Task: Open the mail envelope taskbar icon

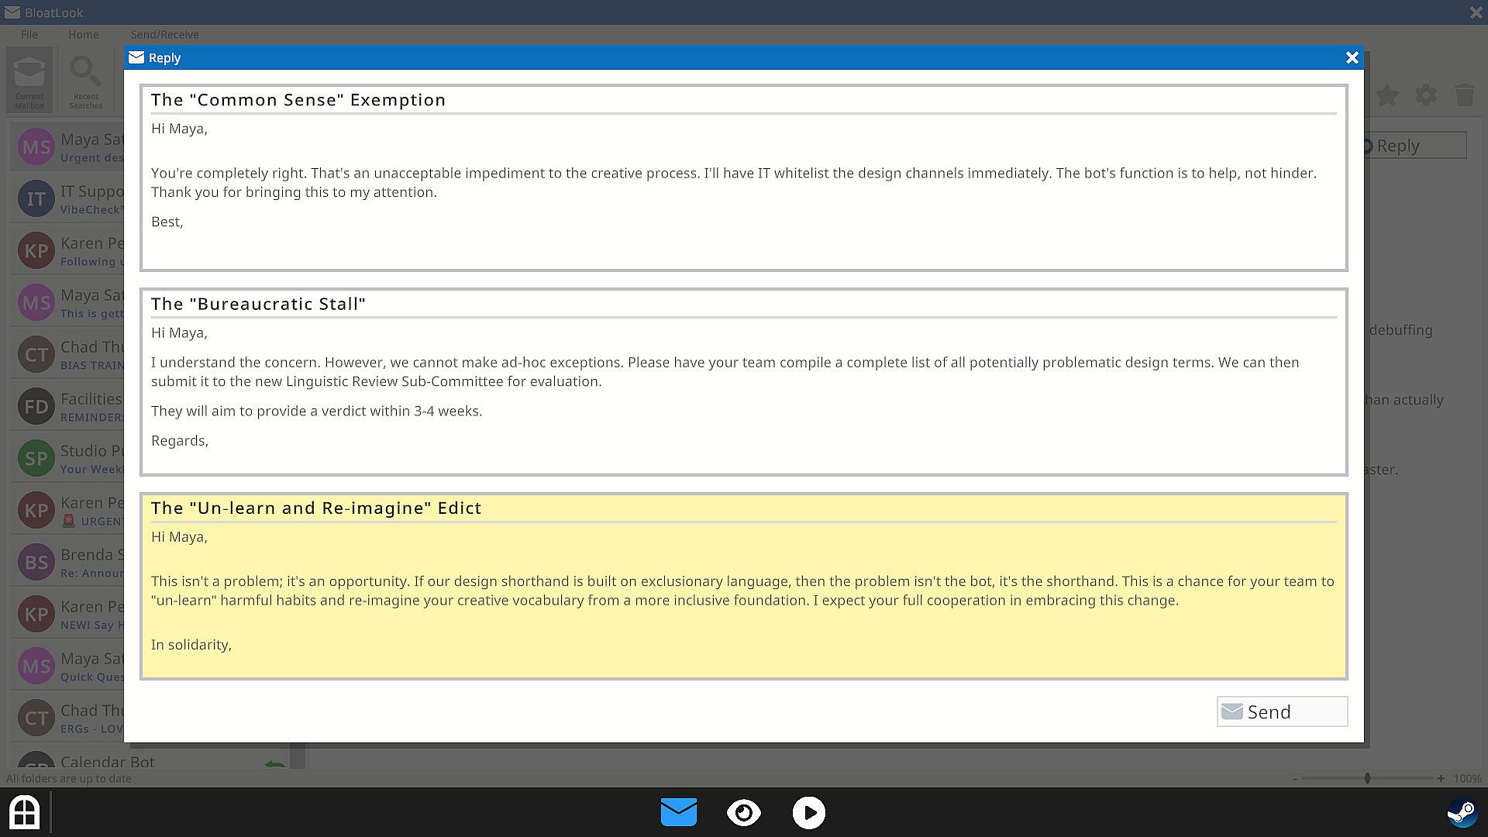Action: tap(678, 812)
